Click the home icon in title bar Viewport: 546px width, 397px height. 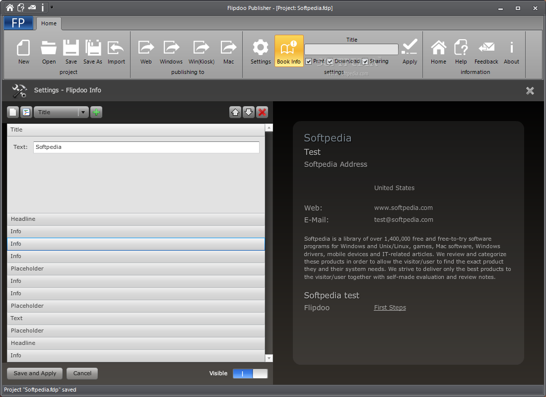[x=10, y=7]
